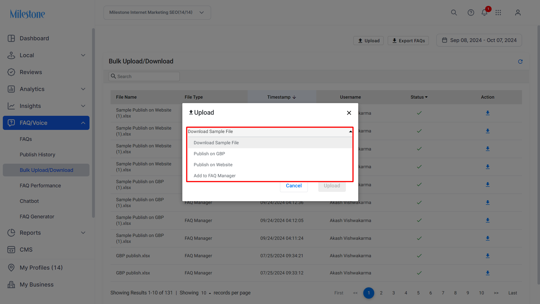Choose Publish on Website option
The height and width of the screenshot is (304, 540).
[x=270, y=165]
